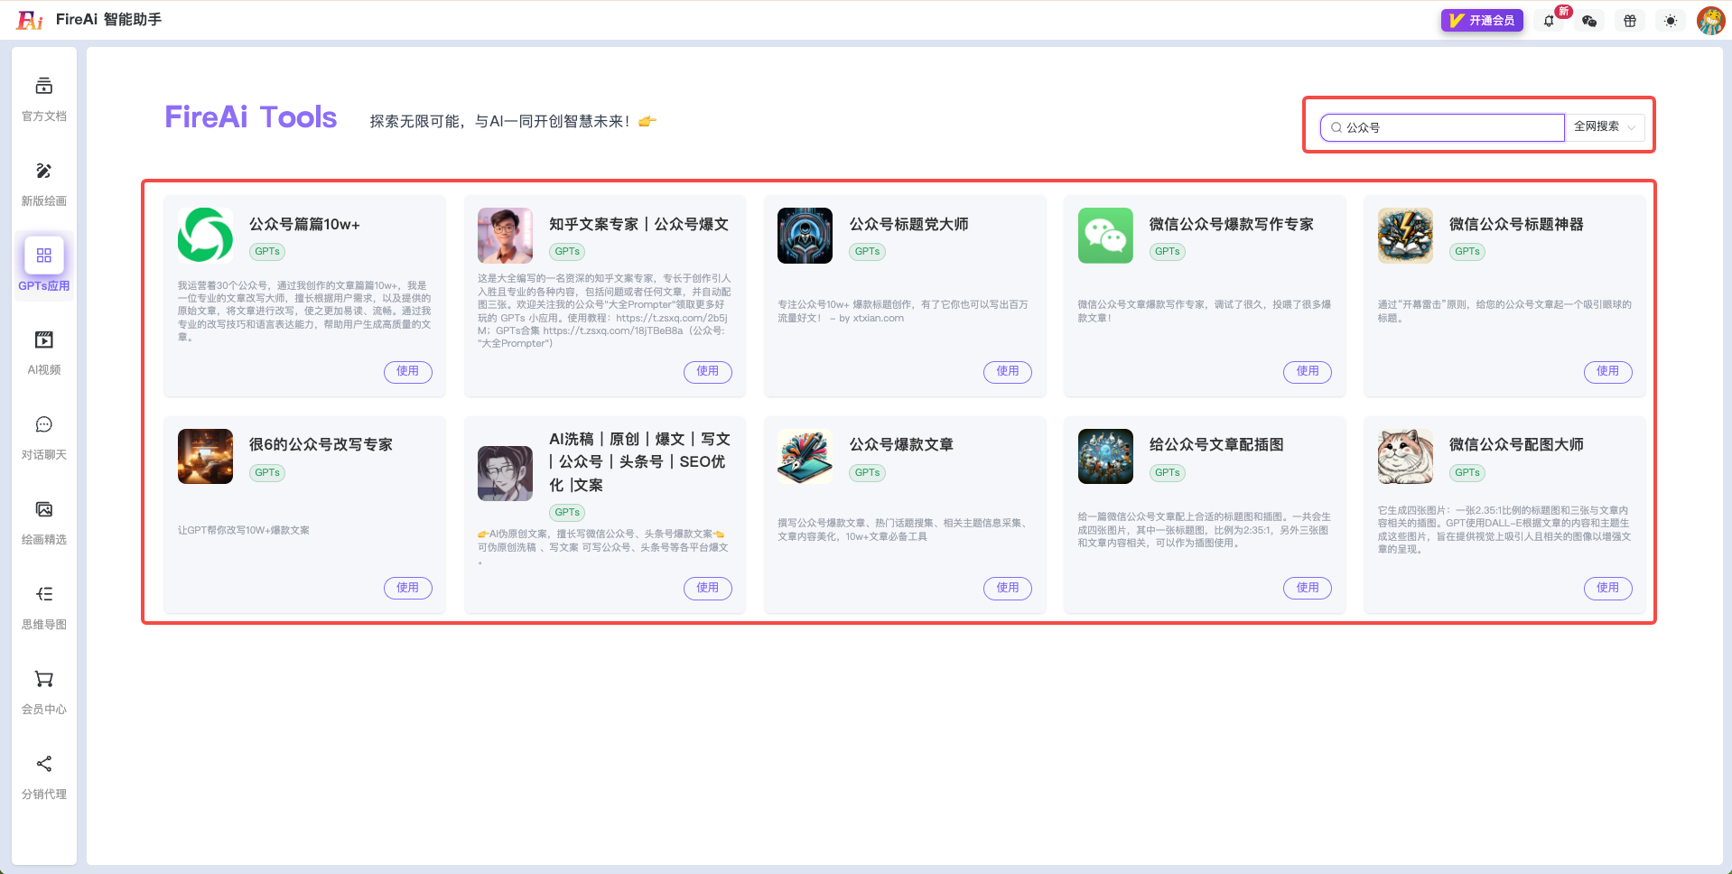This screenshot has height=874, width=1732.
Task: Click 公众号爆款文章 colorful icon
Action: coord(805,456)
